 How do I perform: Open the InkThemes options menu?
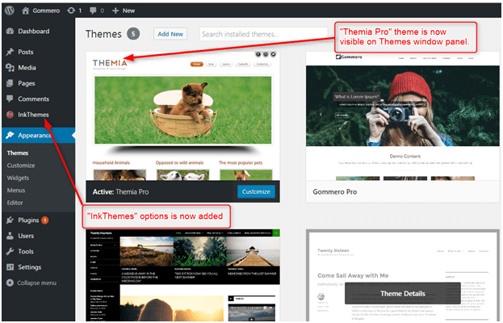pyautogui.click(x=33, y=115)
